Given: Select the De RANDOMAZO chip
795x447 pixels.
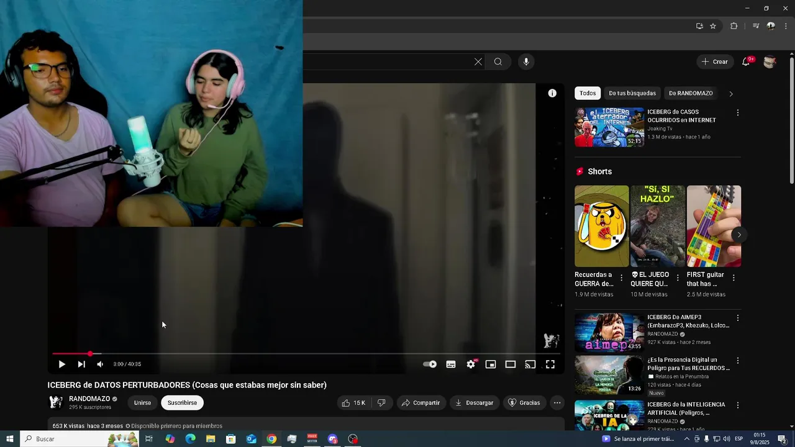Looking at the screenshot, I should coord(691,93).
